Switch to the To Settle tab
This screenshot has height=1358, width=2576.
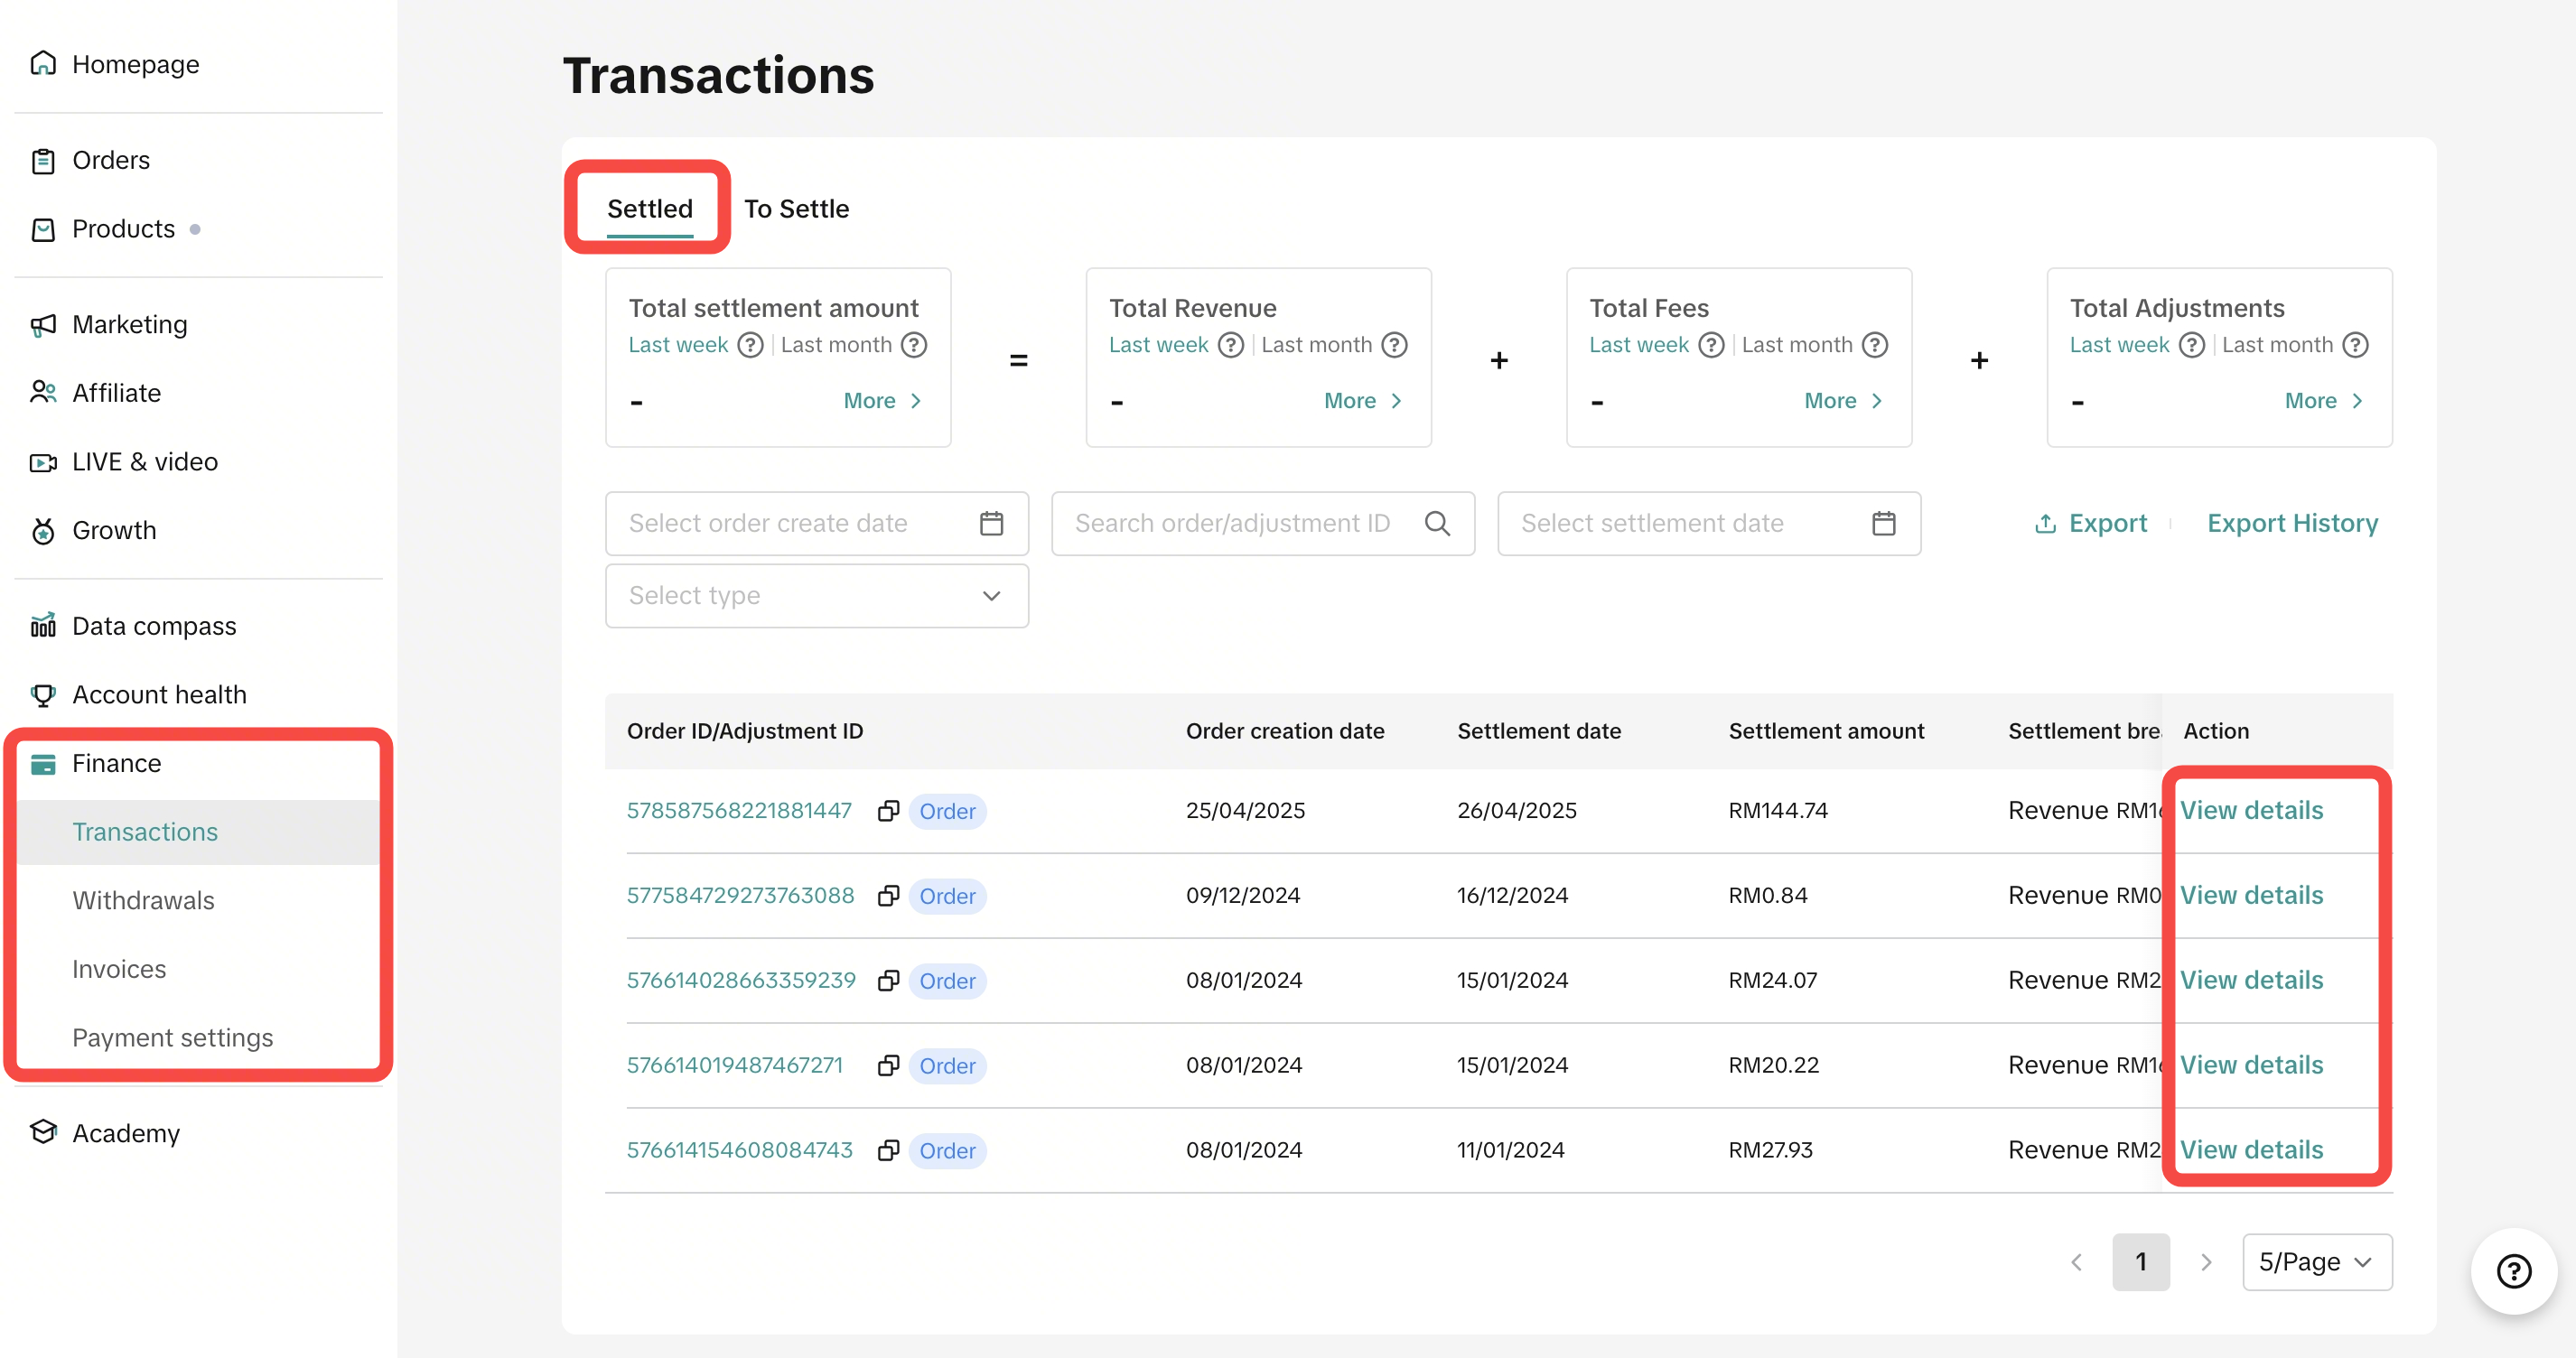796,209
